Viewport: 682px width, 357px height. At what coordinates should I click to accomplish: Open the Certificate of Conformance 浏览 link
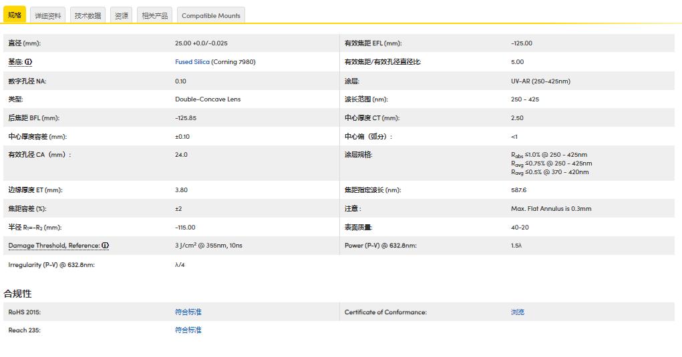[x=518, y=312]
